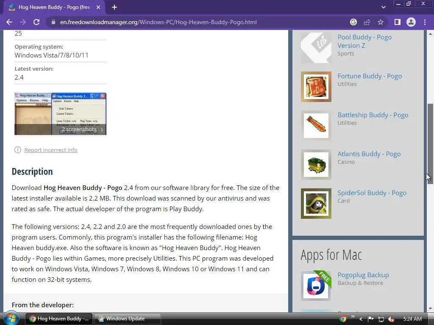Select the Hog Heaven Buddy browser tab
Image resolution: width=434 pixels, height=325 pixels.
pyautogui.click(x=54, y=7)
